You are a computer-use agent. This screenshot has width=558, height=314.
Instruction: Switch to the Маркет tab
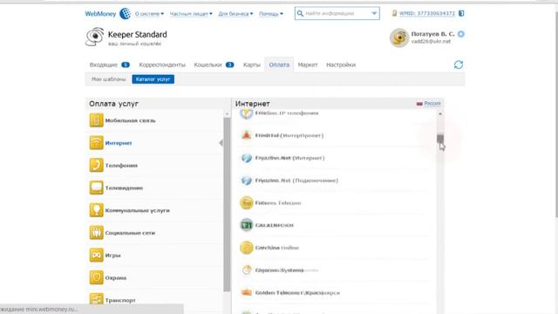tap(308, 65)
